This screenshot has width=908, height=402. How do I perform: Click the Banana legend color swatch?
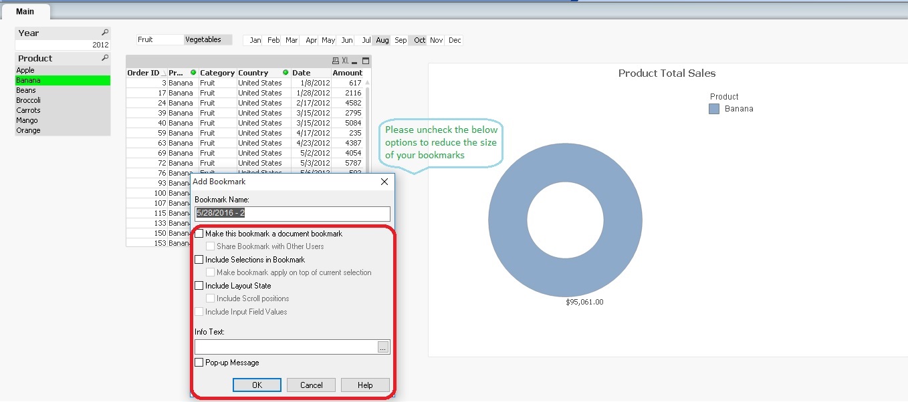[714, 109]
